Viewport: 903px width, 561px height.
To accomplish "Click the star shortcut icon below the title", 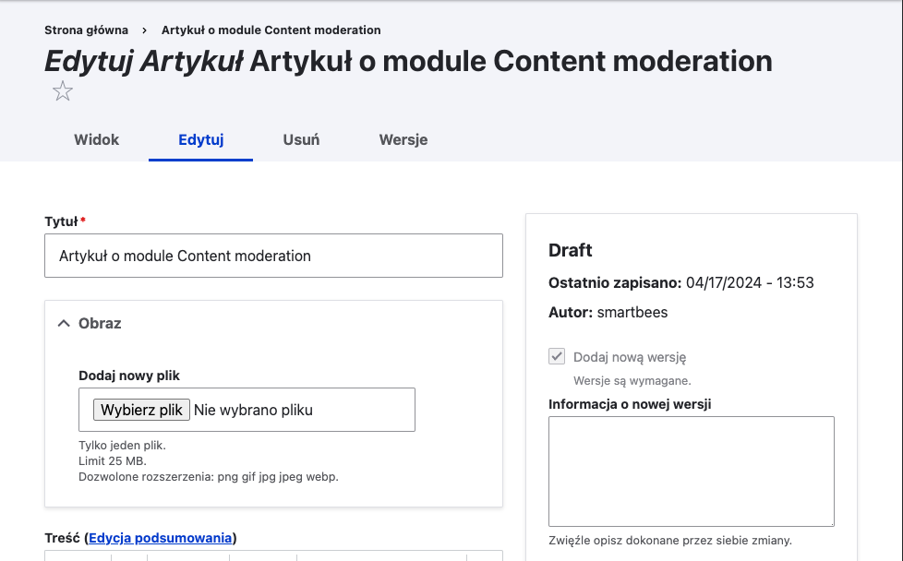I will 62,91.
